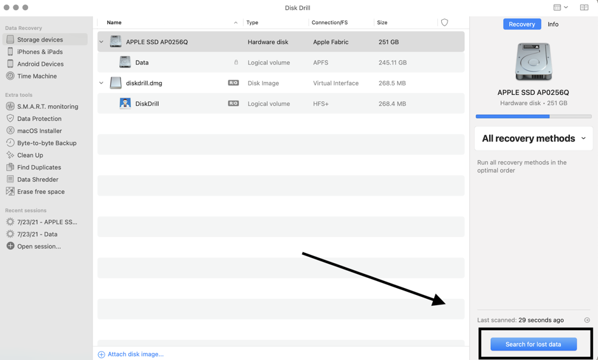Select the DiskDrill HFS+ volume
Viewport: 598px width, 360px height.
point(281,104)
